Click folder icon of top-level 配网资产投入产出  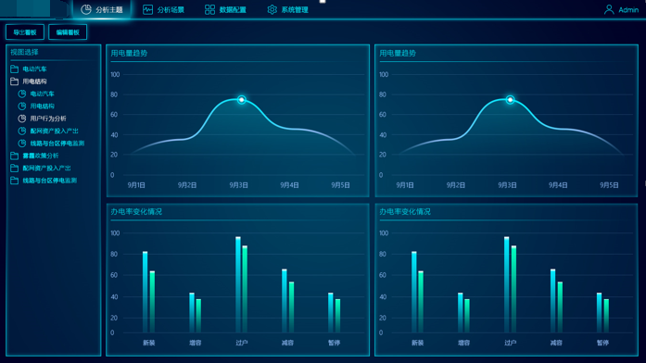coord(15,168)
